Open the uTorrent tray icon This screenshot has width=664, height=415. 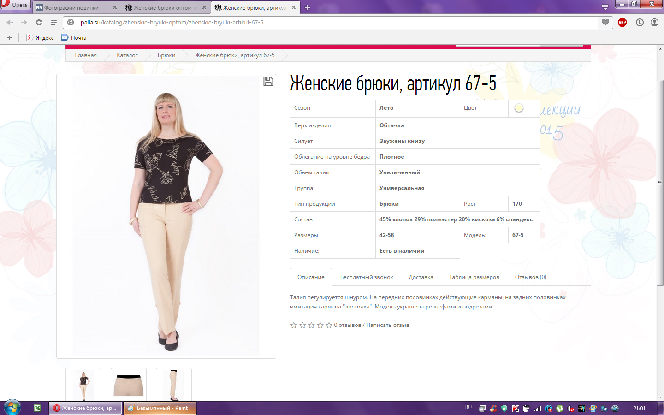560,409
